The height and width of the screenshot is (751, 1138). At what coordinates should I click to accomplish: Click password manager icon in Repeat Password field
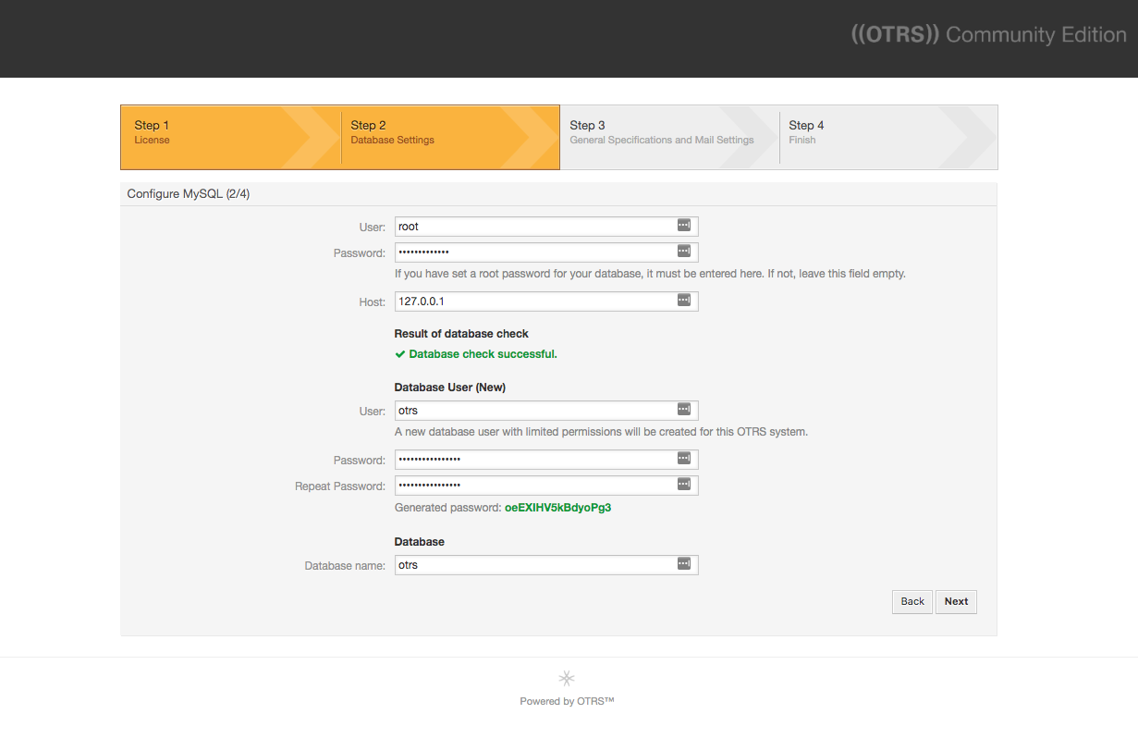pos(684,484)
